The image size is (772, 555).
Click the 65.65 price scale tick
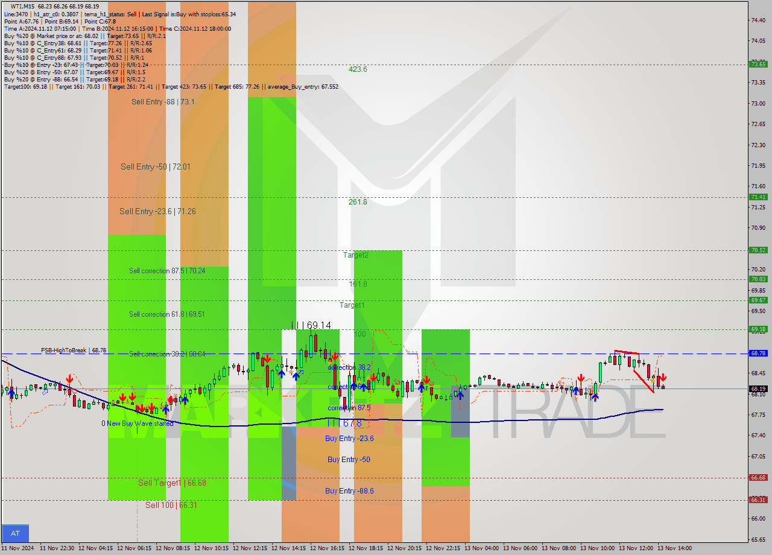pyautogui.click(x=758, y=539)
